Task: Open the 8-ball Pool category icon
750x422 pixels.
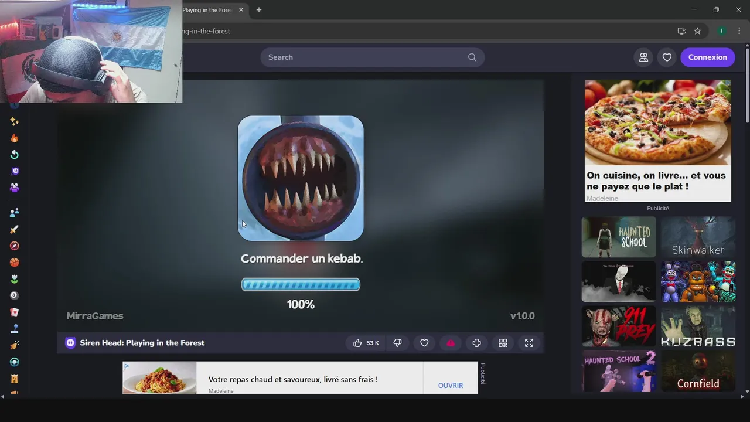Action: coord(15,295)
